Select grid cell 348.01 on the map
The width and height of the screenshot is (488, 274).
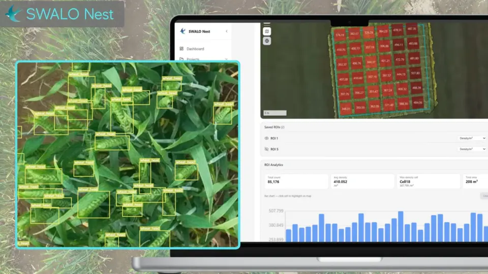pos(346,109)
